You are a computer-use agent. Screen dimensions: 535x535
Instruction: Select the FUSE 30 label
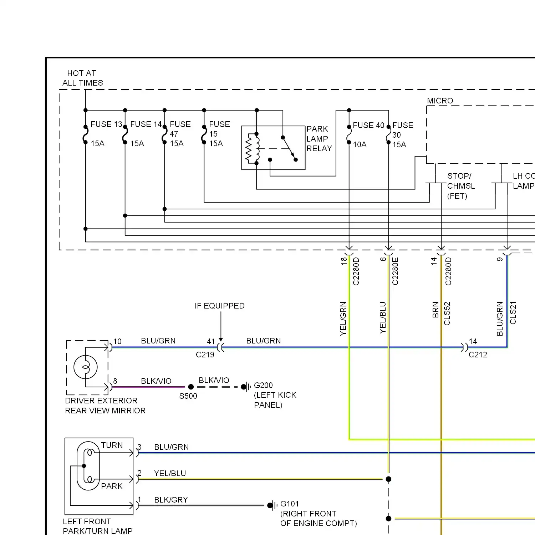click(403, 130)
